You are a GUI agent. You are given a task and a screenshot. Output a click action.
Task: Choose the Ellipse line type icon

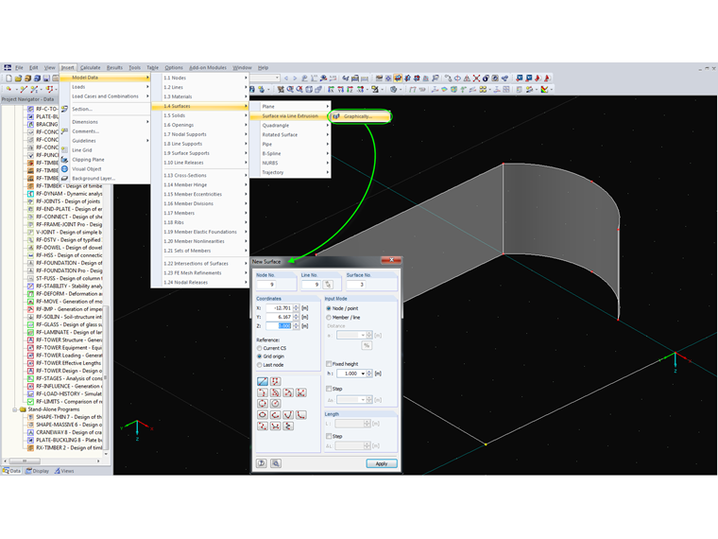pos(263,415)
